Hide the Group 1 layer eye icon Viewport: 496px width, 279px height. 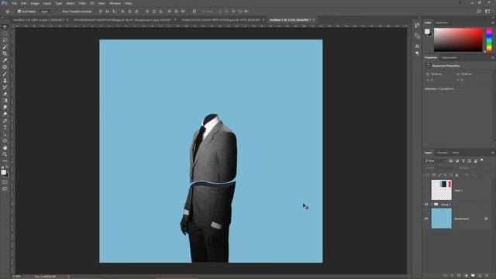[426, 205]
